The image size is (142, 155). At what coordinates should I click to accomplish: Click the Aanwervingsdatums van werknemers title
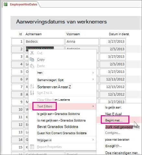coord(61,22)
